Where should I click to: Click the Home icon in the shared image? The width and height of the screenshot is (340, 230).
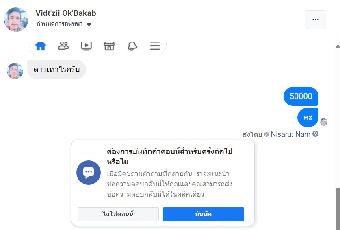click(x=41, y=46)
